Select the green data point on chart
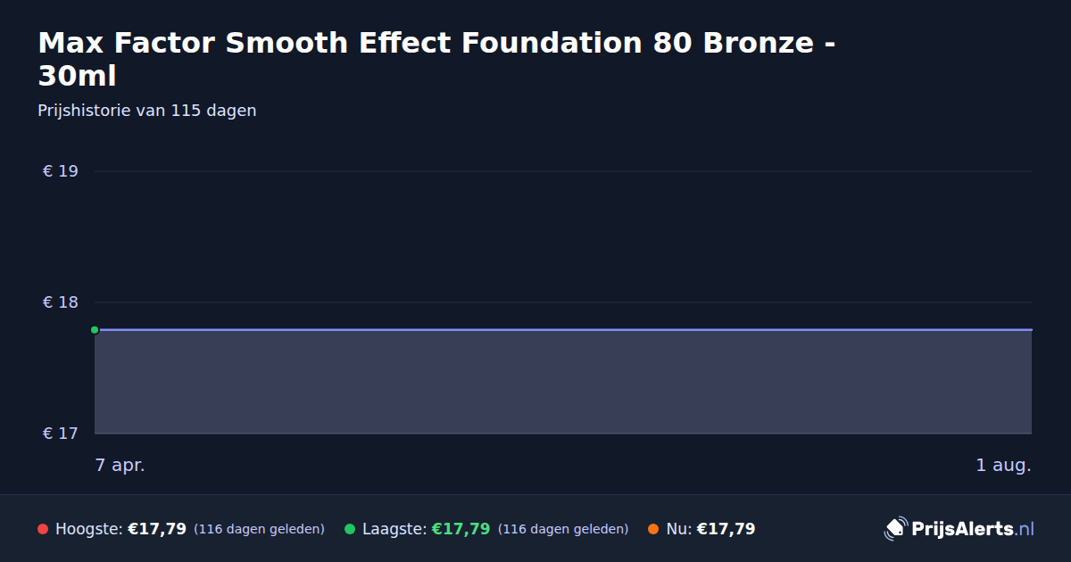Image resolution: width=1071 pixels, height=562 pixels. 95,330
